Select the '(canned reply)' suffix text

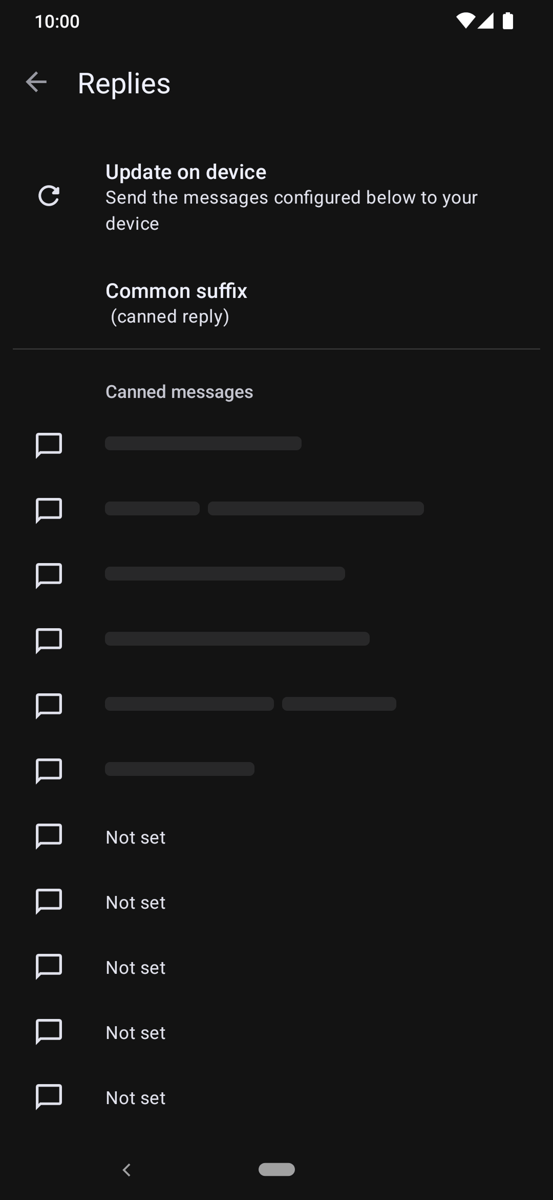point(170,317)
